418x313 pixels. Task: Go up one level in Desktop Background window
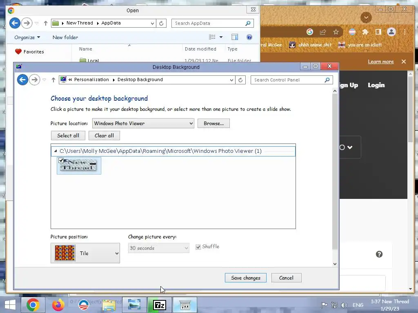click(x=53, y=79)
